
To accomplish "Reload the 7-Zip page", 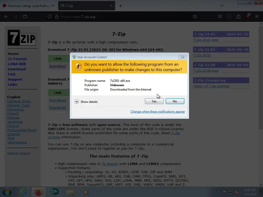I will [x=25, y=17].
